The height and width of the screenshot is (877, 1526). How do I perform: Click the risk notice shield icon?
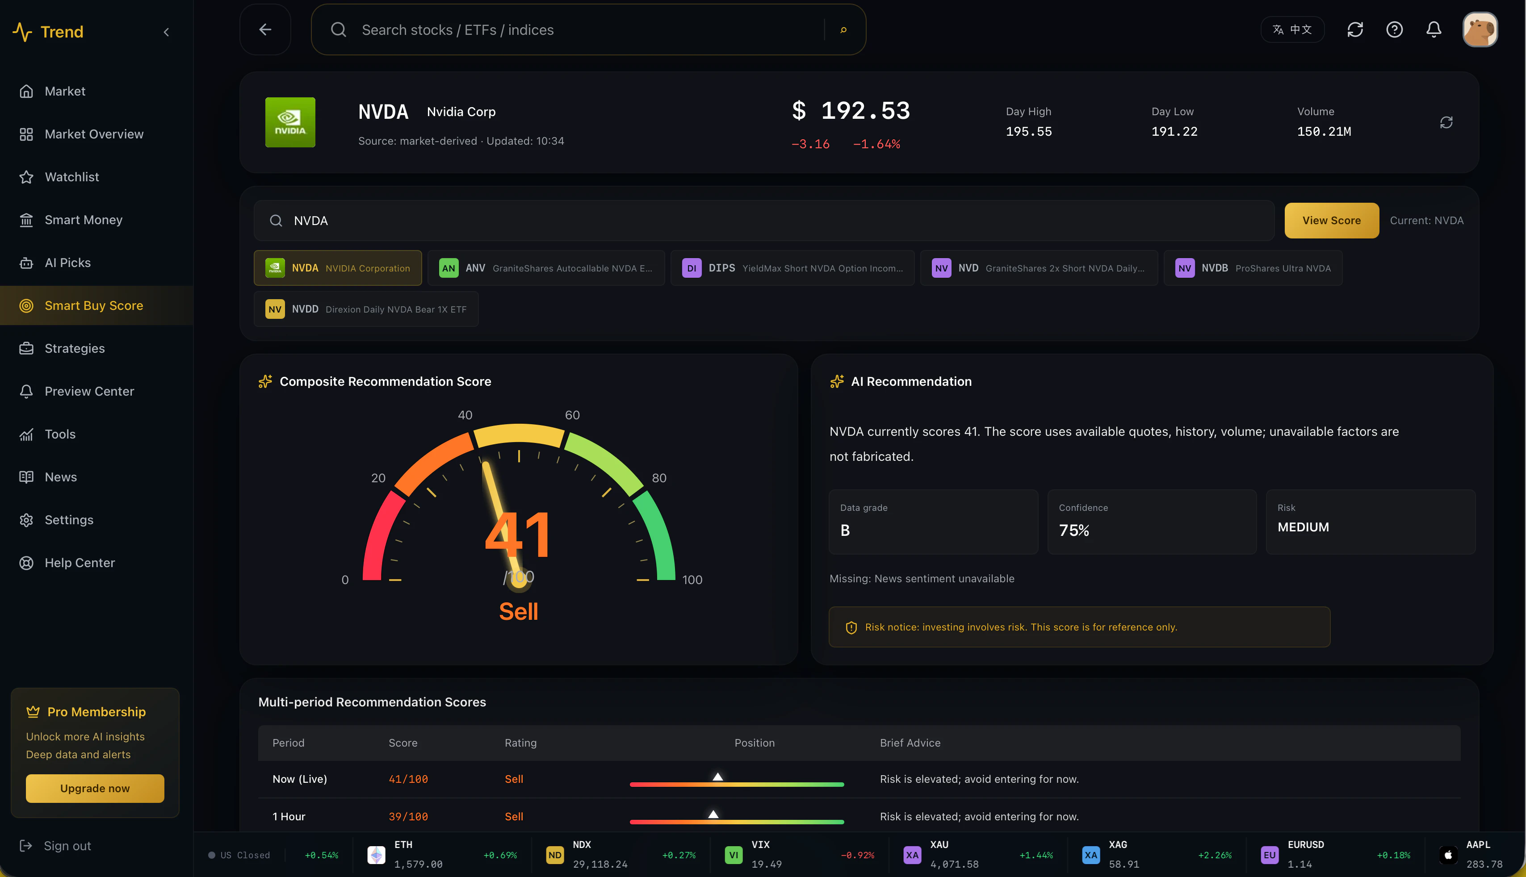[x=851, y=628]
